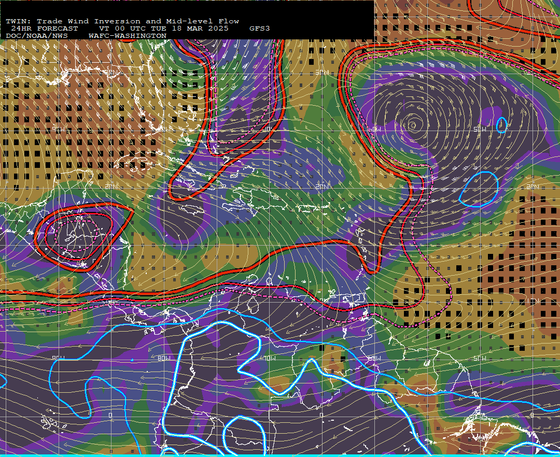Click the "80W" label on the 5N gridline

pyautogui.click(x=164, y=358)
